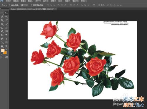
Task: Open the auto-select group/layer dropdown
Action: (24, 5)
